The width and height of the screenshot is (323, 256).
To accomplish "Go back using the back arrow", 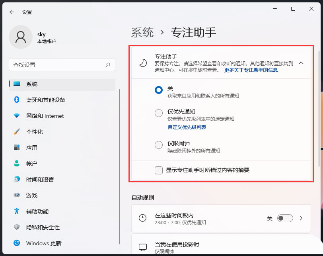I will coord(12,12).
